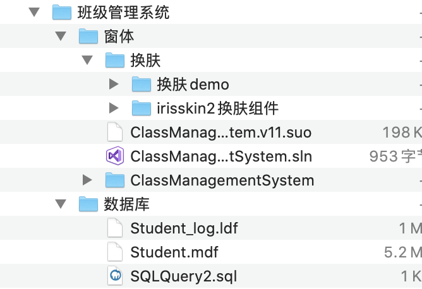Select the ClassManag...tem.v11.suo file

221,133
